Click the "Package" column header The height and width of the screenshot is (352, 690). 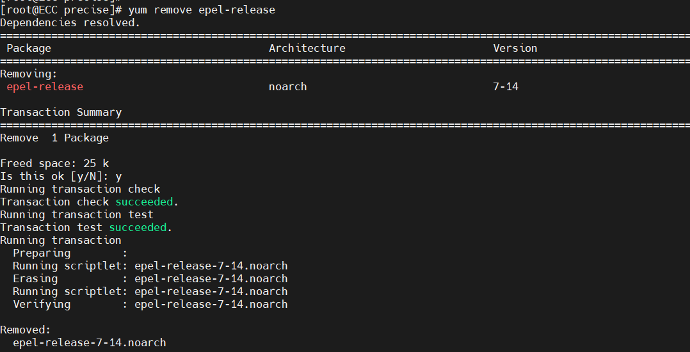pyautogui.click(x=29, y=48)
